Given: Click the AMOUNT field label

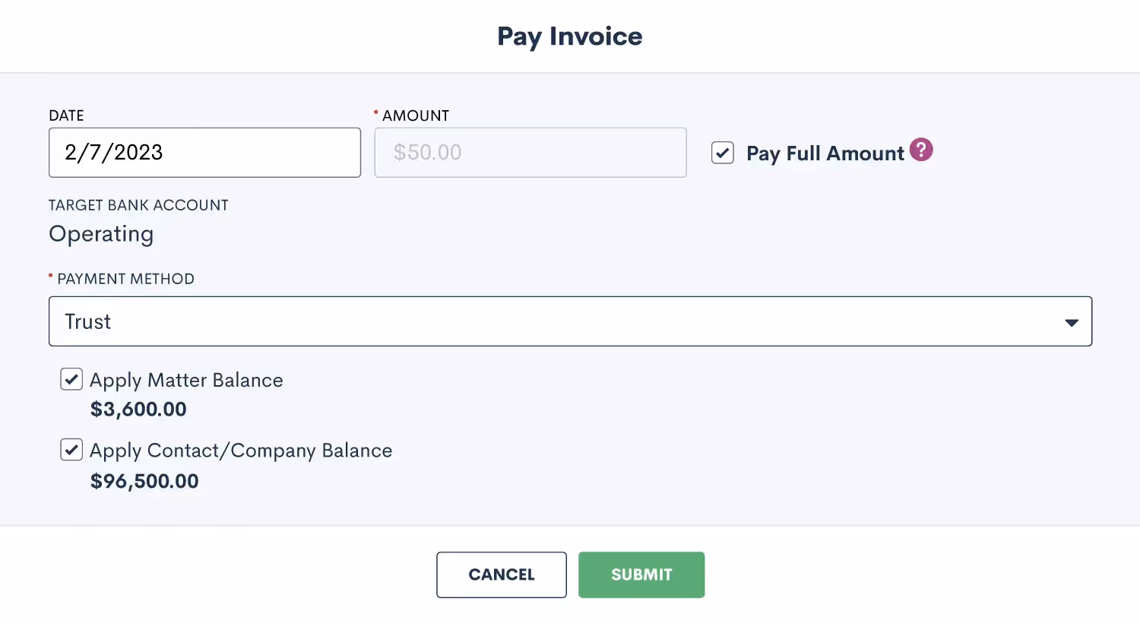Looking at the screenshot, I should (x=416, y=115).
